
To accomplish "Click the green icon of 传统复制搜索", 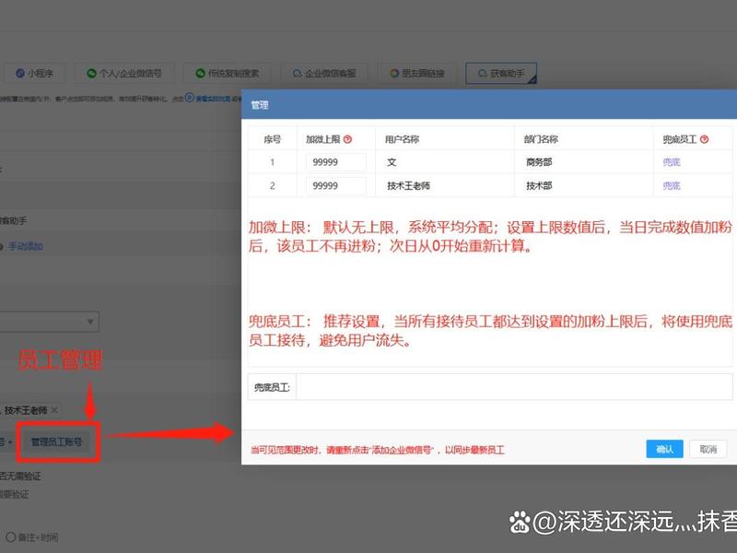I will coord(200,74).
